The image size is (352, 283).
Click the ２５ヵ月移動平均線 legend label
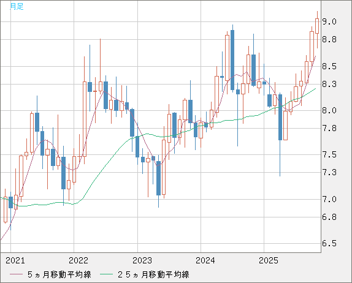coord(153,274)
